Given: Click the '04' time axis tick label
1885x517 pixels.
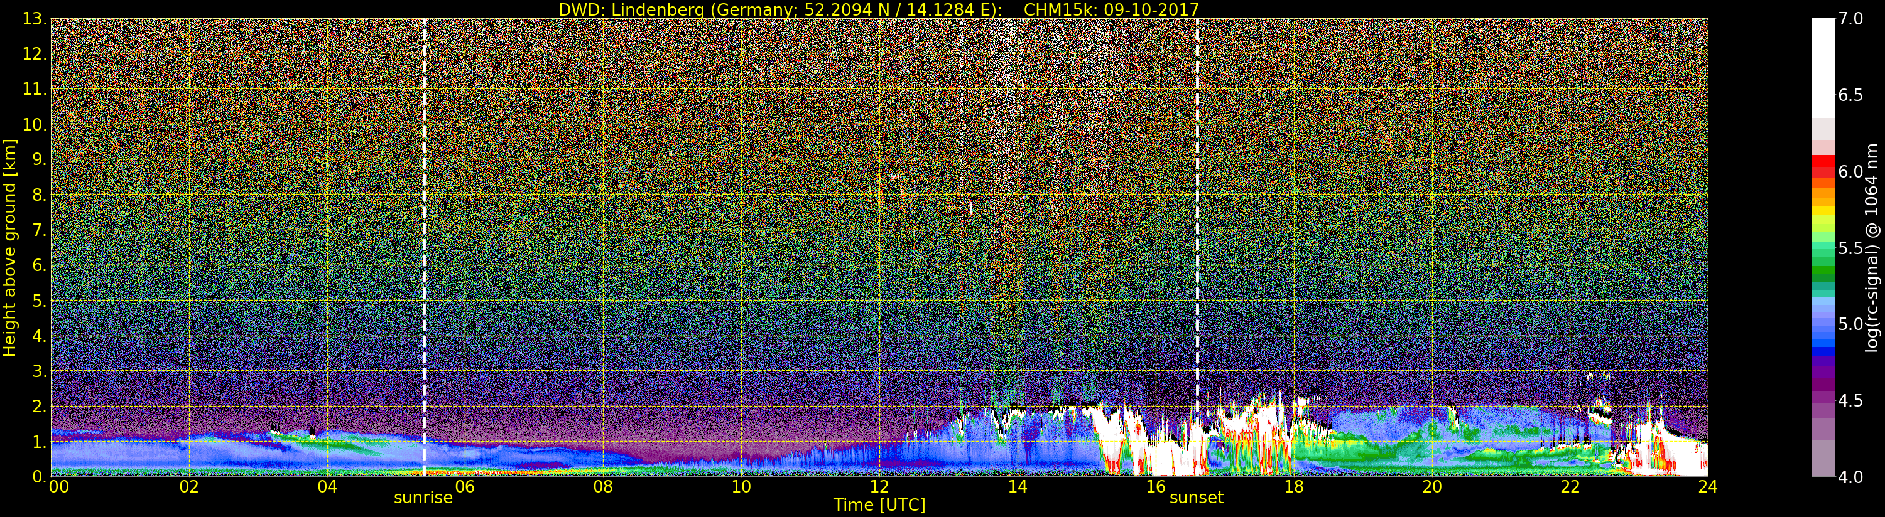Looking at the screenshot, I should 327,487.
